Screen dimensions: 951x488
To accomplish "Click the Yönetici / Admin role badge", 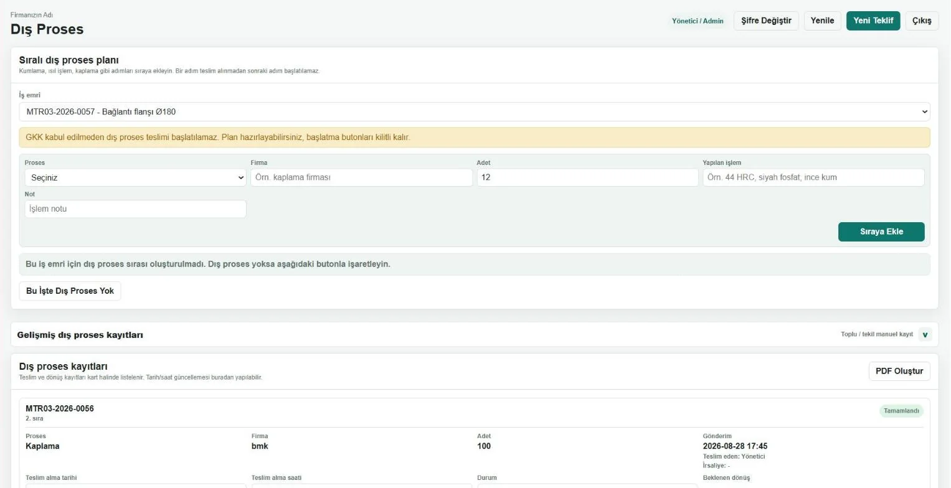I will (698, 21).
